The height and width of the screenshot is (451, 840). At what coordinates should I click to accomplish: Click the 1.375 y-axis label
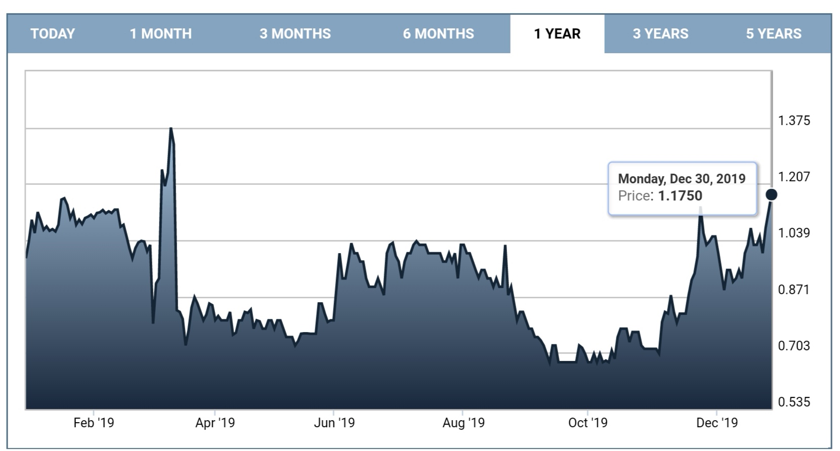pyautogui.click(x=794, y=120)
